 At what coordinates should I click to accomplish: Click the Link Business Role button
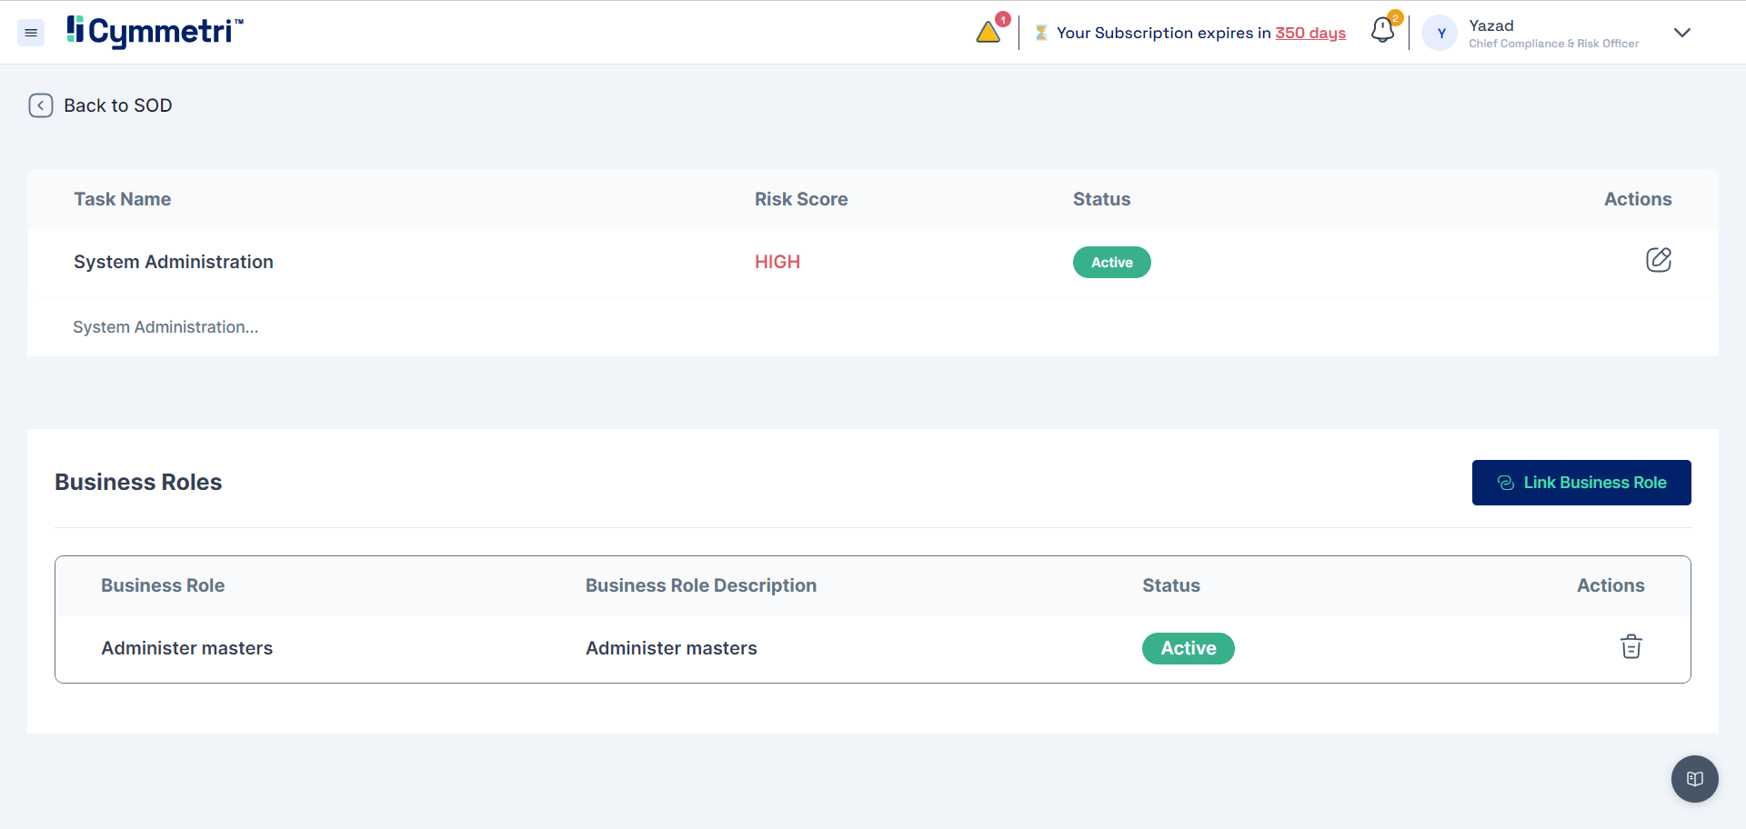[x=1580, y=483]
